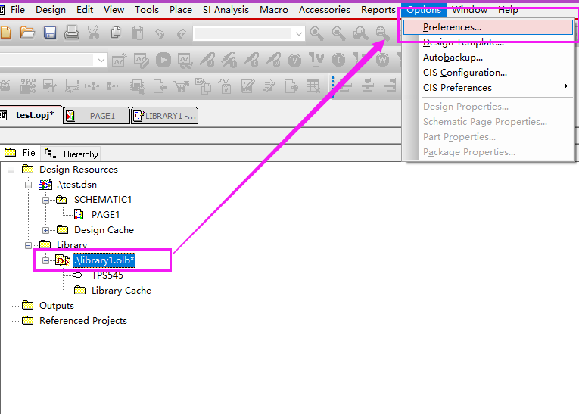This screenshot has width=579, height=414.
Task: Open the SI Analysis menu
Action: (226, 10)
